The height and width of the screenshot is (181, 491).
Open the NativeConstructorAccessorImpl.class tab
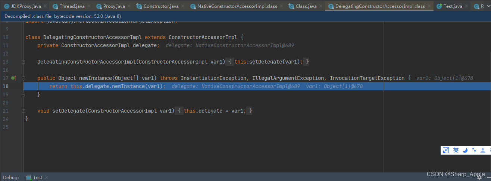point(237,6)
